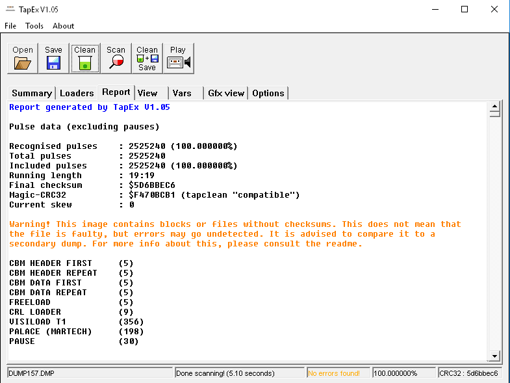This screenshot has height=383, width=510.
Task: Click the report scrollbar up arrow
Action: point(494,106)
